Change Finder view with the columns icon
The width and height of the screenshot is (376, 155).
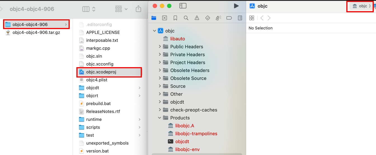point(89,9)
